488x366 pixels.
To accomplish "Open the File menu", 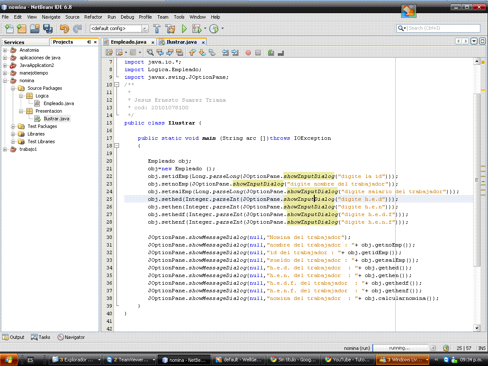I will pos(5,17).
